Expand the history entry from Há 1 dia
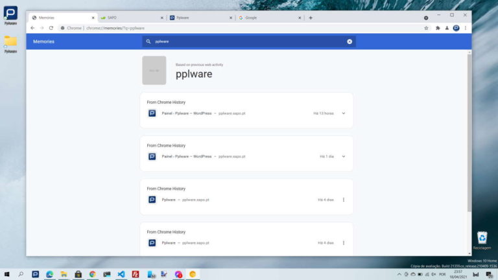 coord(344,156)
